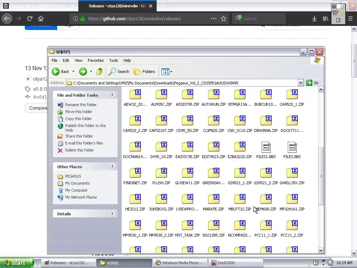Reload the page in Firefox

pyautogui.click(x=30, y=18)
